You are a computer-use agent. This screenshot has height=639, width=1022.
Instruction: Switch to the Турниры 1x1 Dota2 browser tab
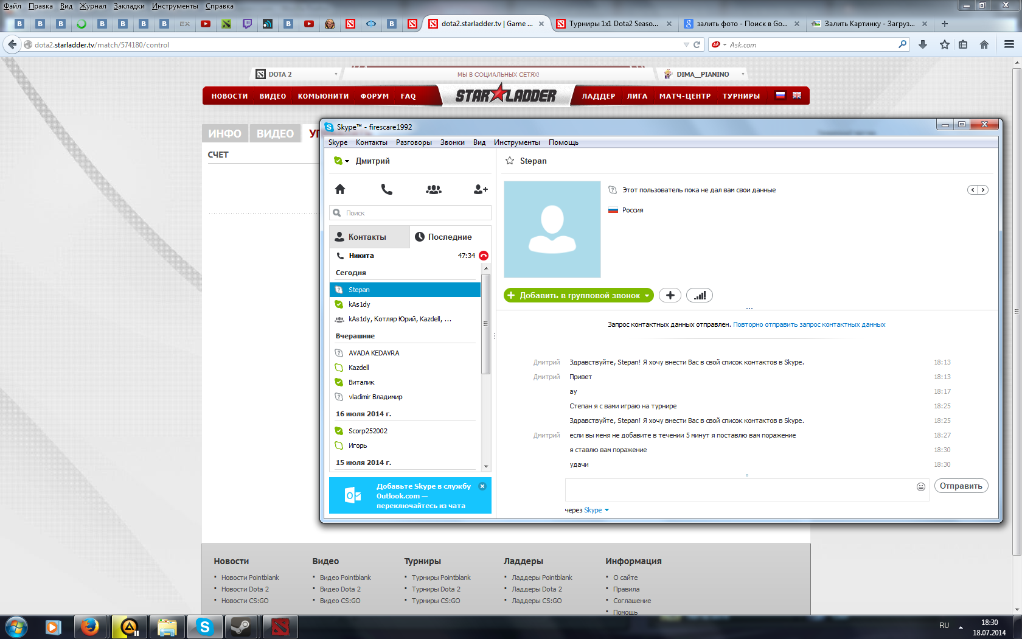[x=614, y=24]
